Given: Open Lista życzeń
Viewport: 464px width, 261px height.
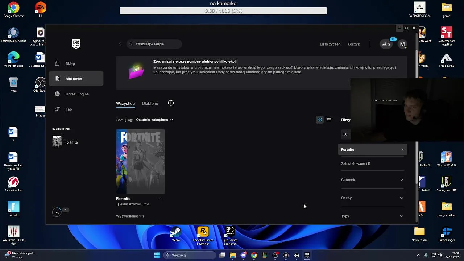Looking at the screenshot, I should 330,44.
